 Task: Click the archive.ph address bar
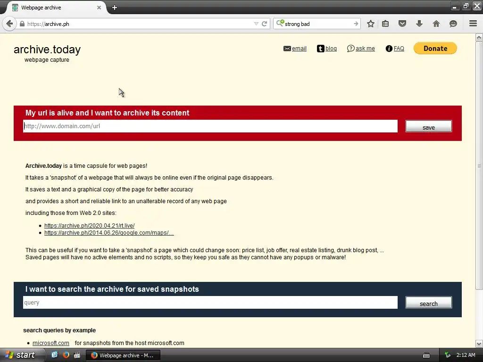(x=139, y=24)
